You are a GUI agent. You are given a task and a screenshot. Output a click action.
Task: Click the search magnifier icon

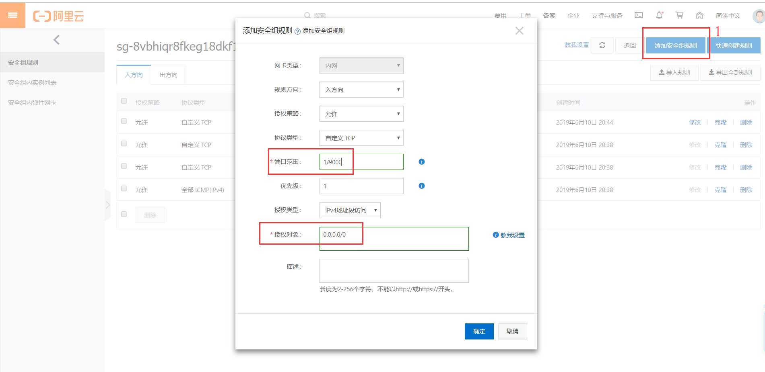point(307,16)
